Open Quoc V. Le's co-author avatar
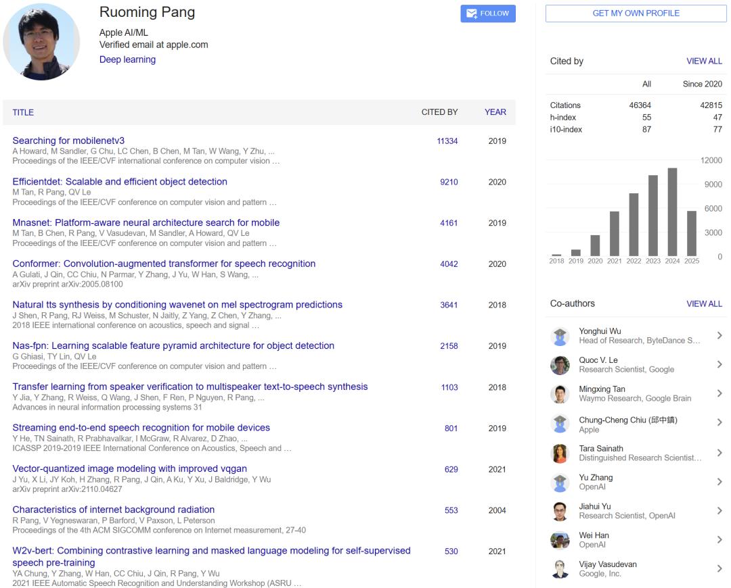Image resolution: width=731 pixels, height=588 pixels. (x=560, y=365)
